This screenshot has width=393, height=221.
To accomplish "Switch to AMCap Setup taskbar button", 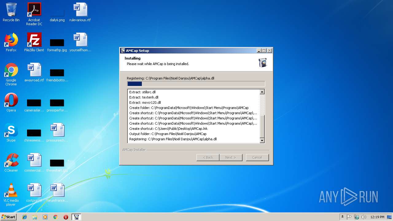I will point(76,217).
